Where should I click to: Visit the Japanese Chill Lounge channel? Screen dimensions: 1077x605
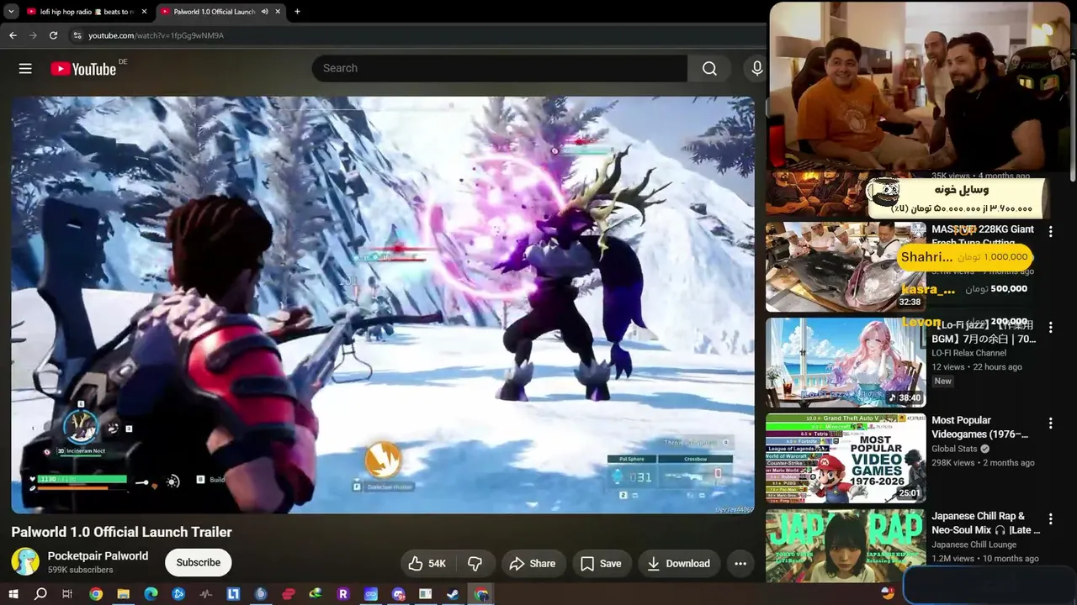coord(974,544)
